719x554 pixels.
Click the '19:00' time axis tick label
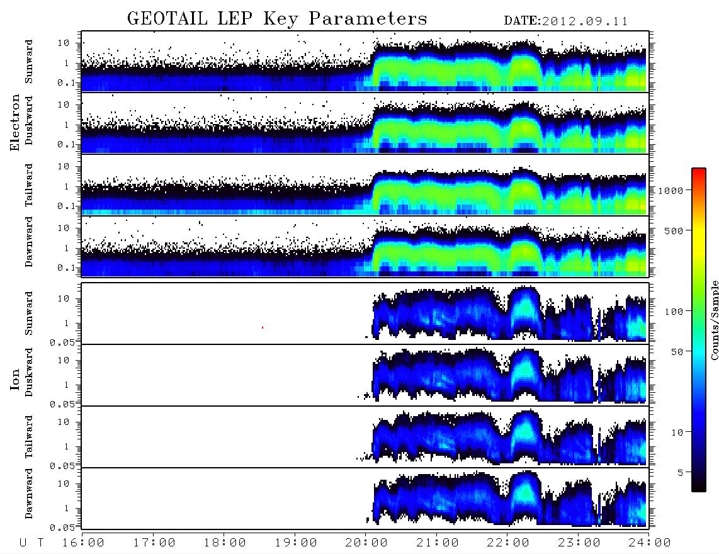(x=296, y=543)
